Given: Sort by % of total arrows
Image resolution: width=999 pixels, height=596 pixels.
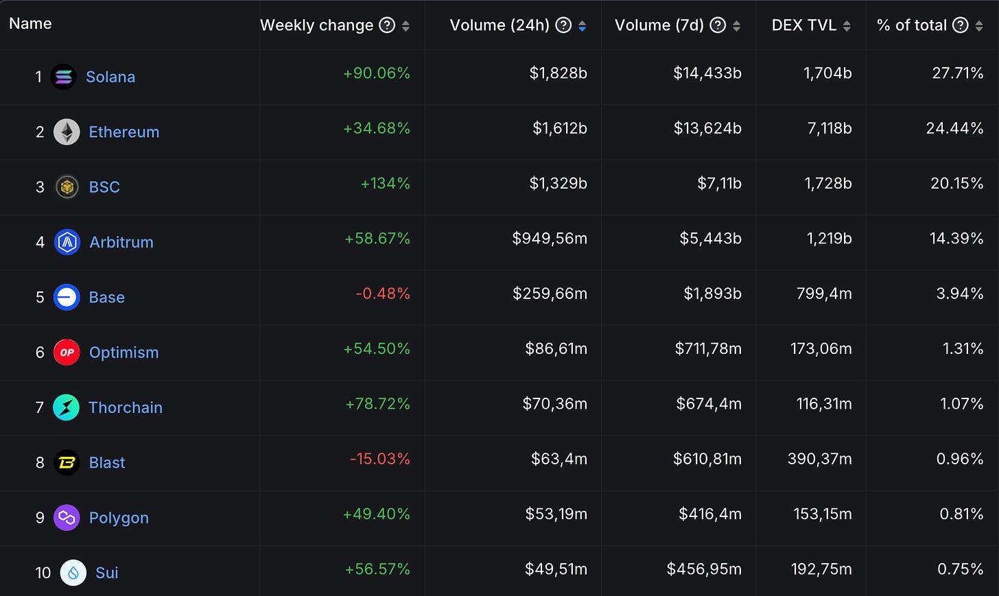Looking at the screenshot, I should pos(979,26).
